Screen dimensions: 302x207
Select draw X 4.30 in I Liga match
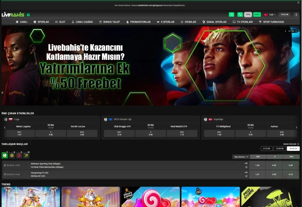(x=51, y=133)
